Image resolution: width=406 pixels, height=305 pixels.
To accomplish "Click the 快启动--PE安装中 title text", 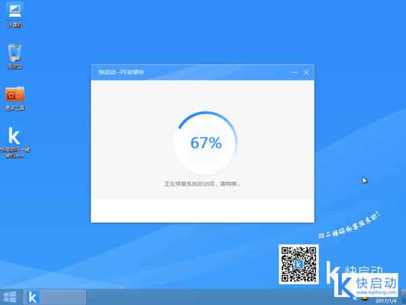I will [x=121, y=73].
